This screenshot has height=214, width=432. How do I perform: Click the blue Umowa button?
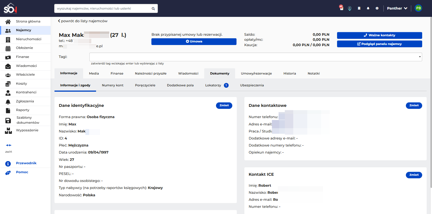[x=194, y=42]
